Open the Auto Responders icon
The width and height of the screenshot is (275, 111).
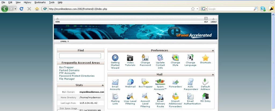tap(190, 82)
